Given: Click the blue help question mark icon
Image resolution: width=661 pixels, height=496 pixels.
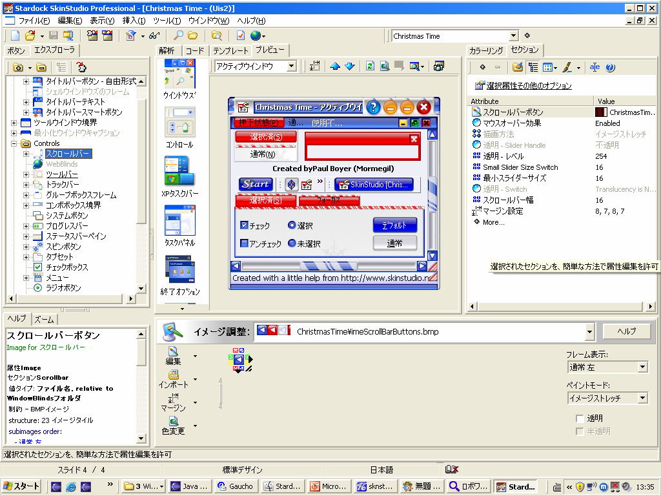Looking at the screenshot, I should tap(610, 67).
